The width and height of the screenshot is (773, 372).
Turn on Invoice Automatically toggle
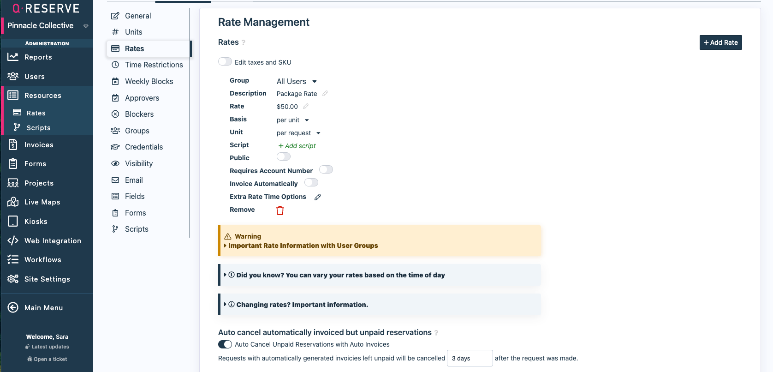pos(311,183)
